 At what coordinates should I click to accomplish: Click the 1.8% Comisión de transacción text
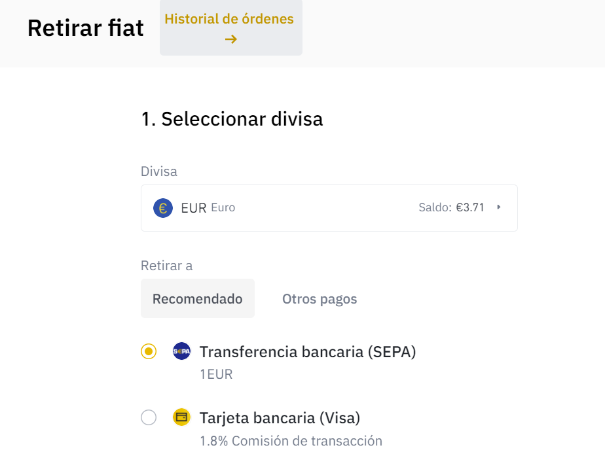[291, 440]
